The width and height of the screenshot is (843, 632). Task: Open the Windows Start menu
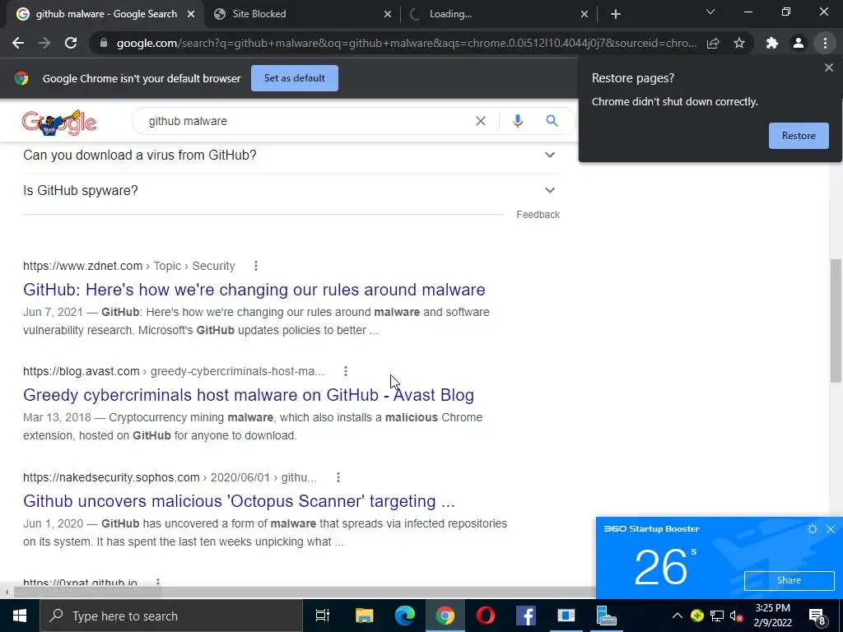click(20, 616)
